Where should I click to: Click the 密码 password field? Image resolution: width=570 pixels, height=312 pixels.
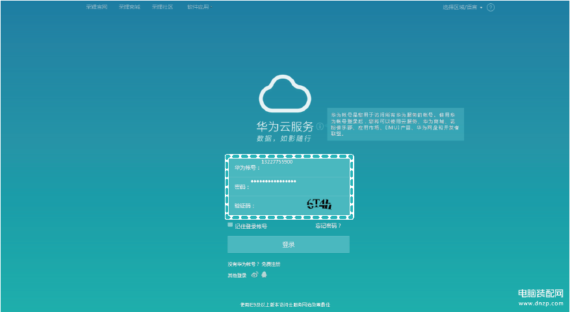click(289, 187)
